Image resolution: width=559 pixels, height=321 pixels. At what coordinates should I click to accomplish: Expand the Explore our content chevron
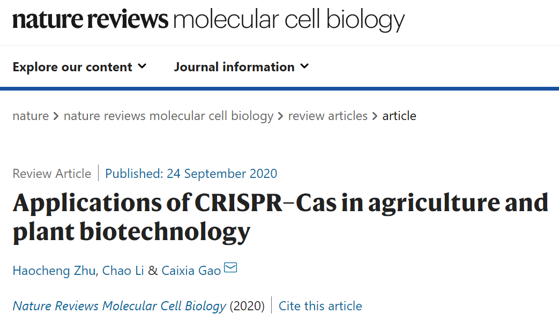[x=142, y=66]
